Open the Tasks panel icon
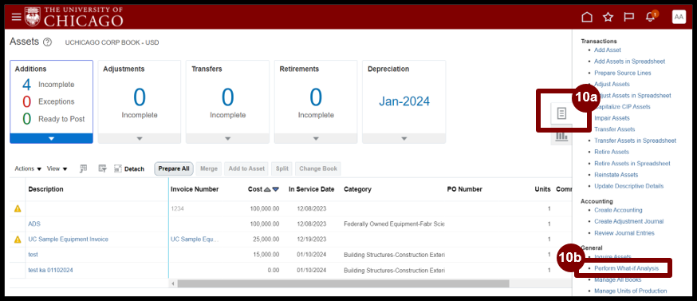Image resolution: width=697 pixels, height=301 pixels. (x=562, y=113)
